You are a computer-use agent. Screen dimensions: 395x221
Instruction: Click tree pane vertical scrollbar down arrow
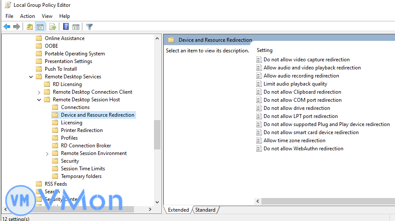click(157, 202)
